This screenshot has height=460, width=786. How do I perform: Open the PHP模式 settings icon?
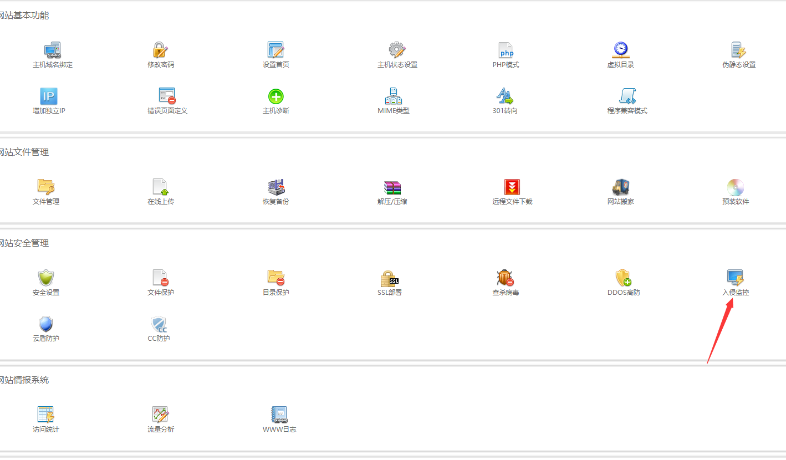point(506,50)
